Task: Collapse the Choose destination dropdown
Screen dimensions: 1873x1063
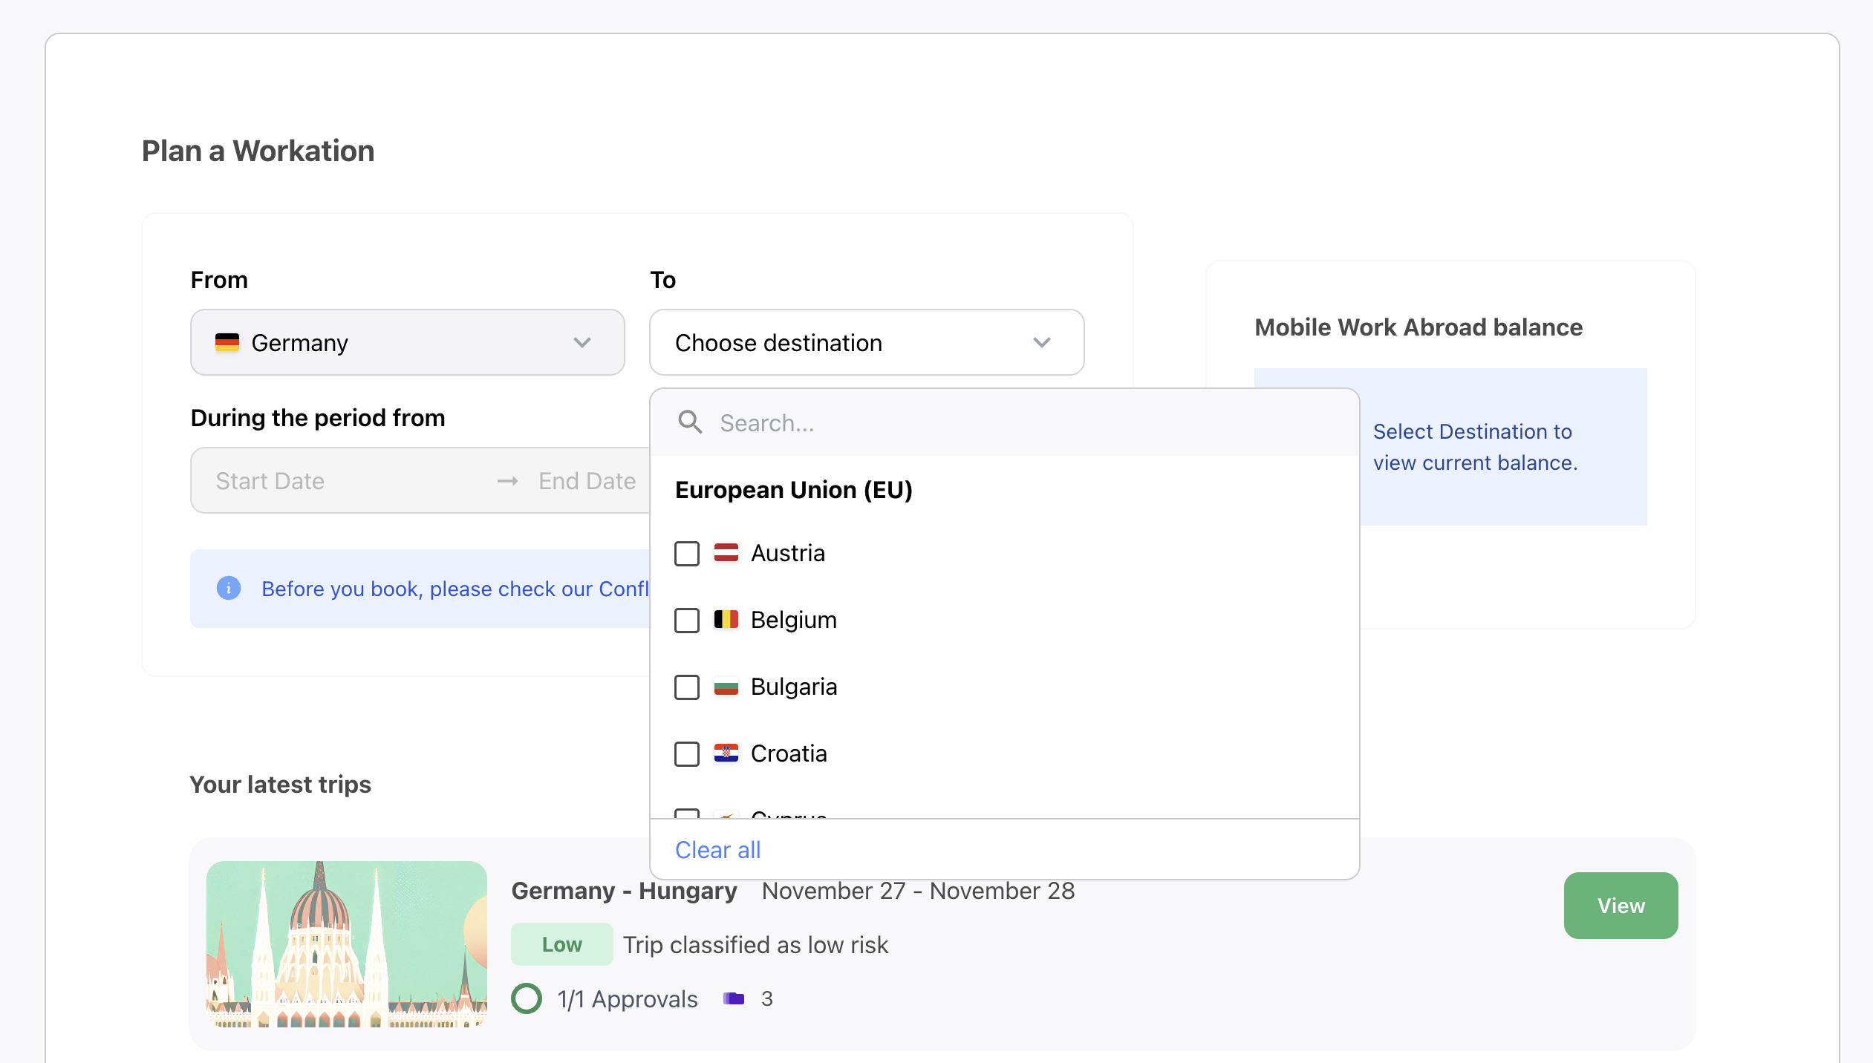Action: (x=866, y=342)
